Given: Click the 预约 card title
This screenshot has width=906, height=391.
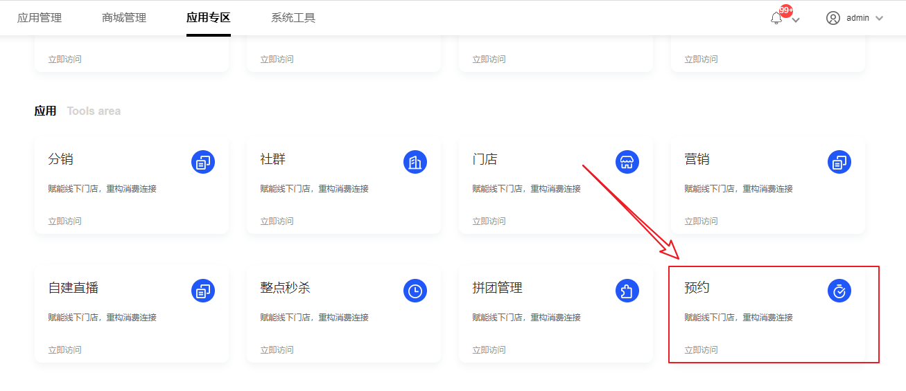Looking at the screenshot, I should click(x=697, y=288).
